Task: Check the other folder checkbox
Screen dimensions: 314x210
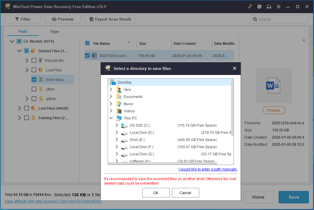Action: 34,89
